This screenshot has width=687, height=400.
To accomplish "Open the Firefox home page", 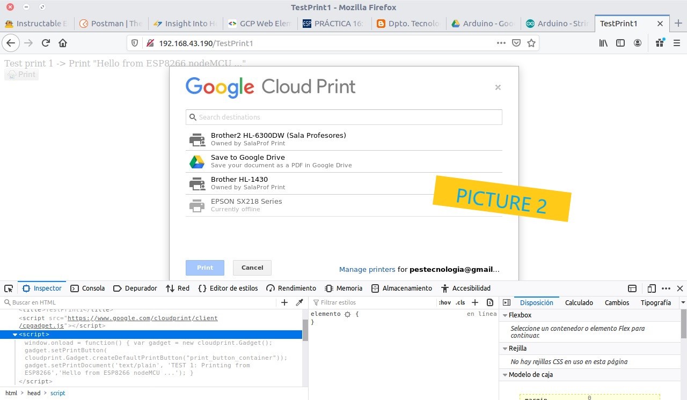I will (x=63, y=43).
